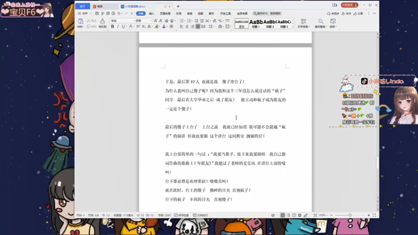Toggle eye protection mode in status bar
Image resolution: width=418 pixels, height=235 pixels.
(x=273, y=215)
